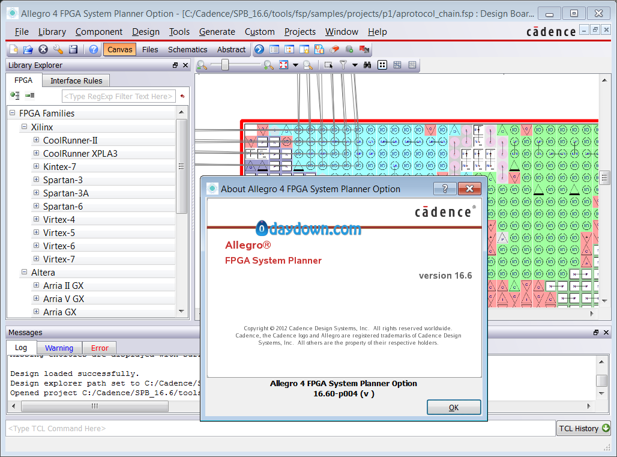Screen dimensions: 617x457
Task: Select the Virtex-5 tree item
Action: tap(59, 232)
